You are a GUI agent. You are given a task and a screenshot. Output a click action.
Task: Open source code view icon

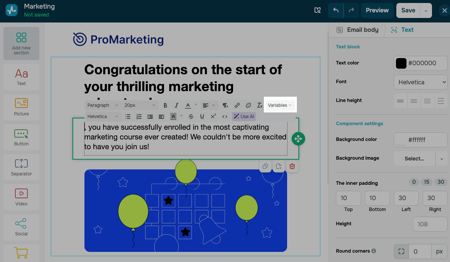coord(225,117)
